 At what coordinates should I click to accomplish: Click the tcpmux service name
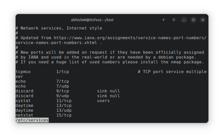pos(23,72)
